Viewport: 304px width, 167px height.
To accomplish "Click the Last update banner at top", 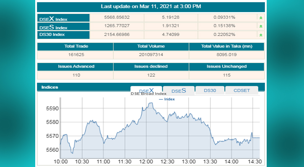I will tap(151, 7).
